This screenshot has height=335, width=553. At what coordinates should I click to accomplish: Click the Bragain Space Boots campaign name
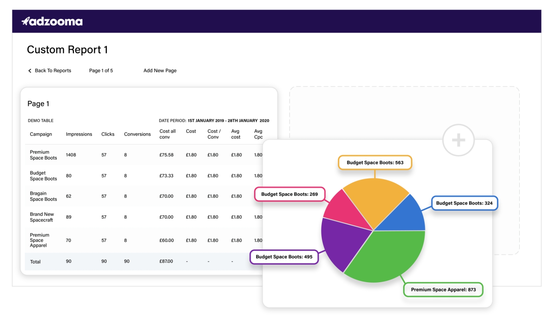[43, 196]
